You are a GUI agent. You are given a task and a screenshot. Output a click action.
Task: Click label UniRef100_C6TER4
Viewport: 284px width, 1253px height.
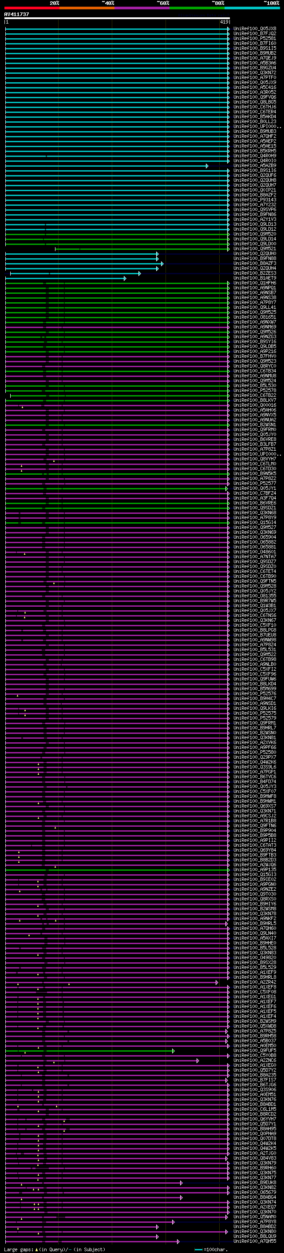coord(255,112)
